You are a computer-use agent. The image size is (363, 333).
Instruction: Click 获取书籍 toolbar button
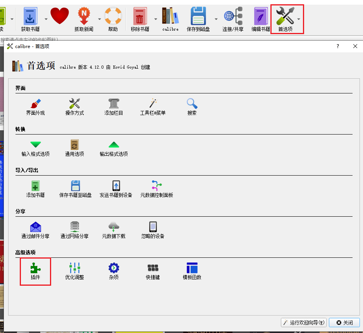[30, 19]
